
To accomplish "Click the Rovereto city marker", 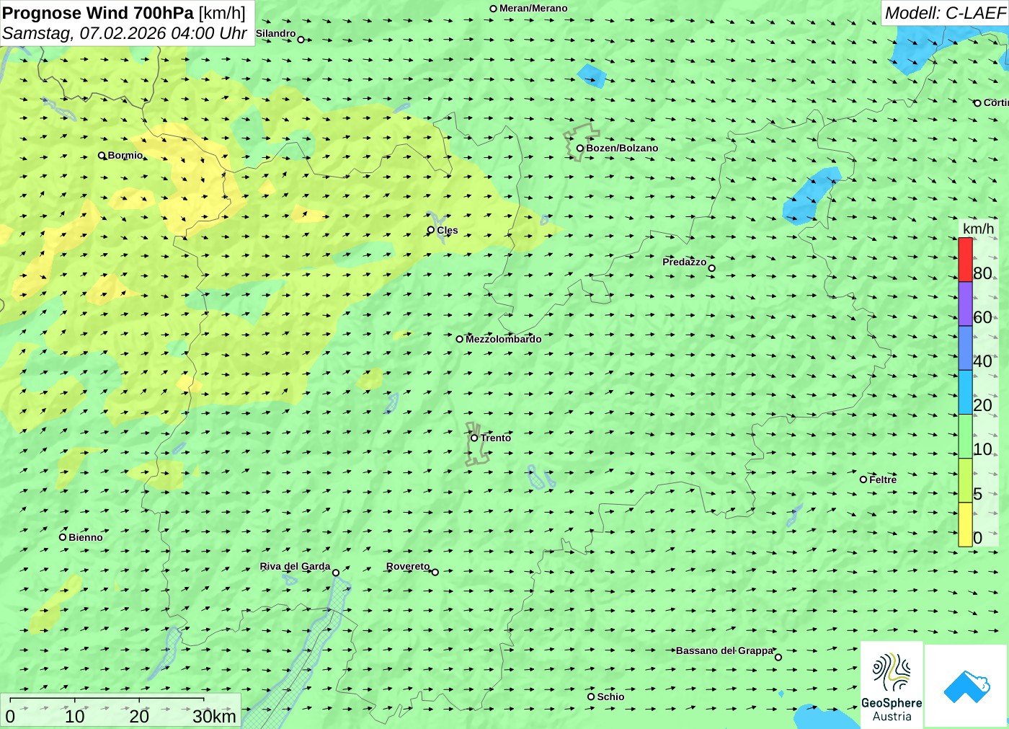I will [435, 572].
